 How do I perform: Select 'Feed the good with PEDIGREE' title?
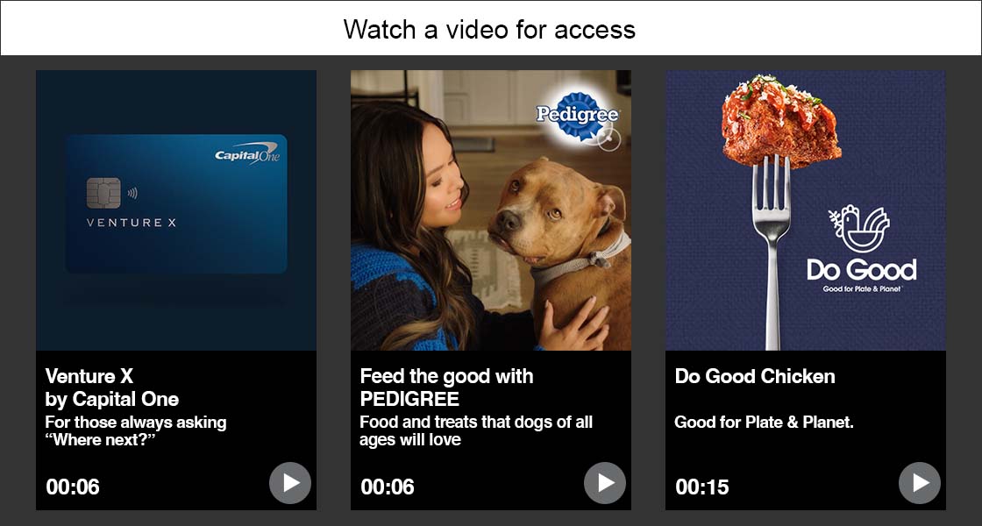point(446,387)
